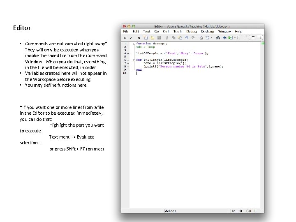This screenshot has width=296, height=222.
Task: Click the Copy toolbar icon
Action: (173, 38)
